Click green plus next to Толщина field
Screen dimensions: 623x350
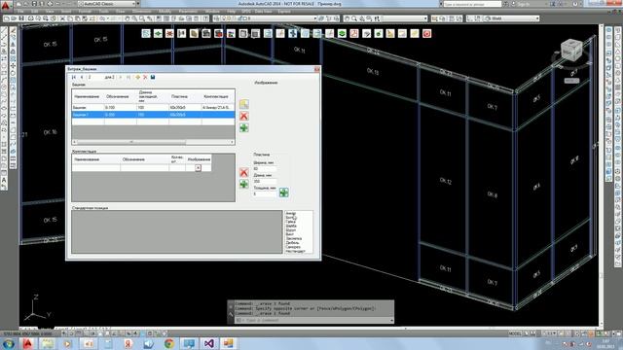[x=283, y=192]
